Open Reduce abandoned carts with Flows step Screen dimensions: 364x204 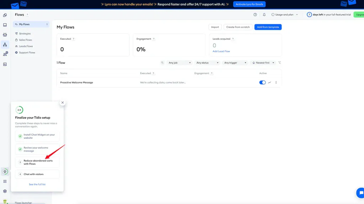(37, 162)
